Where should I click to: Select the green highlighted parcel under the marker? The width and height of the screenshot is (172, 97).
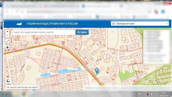[x=96, y=75]
